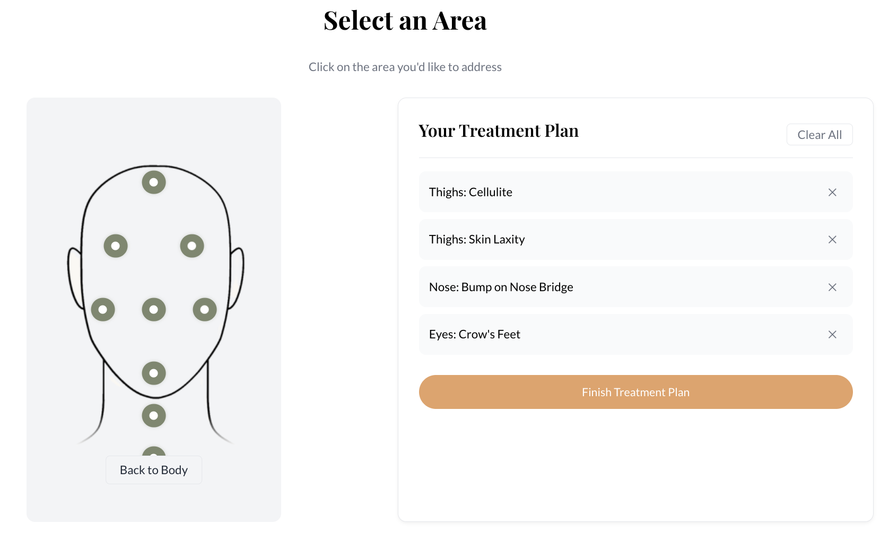Select the Eyes: Crow's Feet list row

click(635, 335)
